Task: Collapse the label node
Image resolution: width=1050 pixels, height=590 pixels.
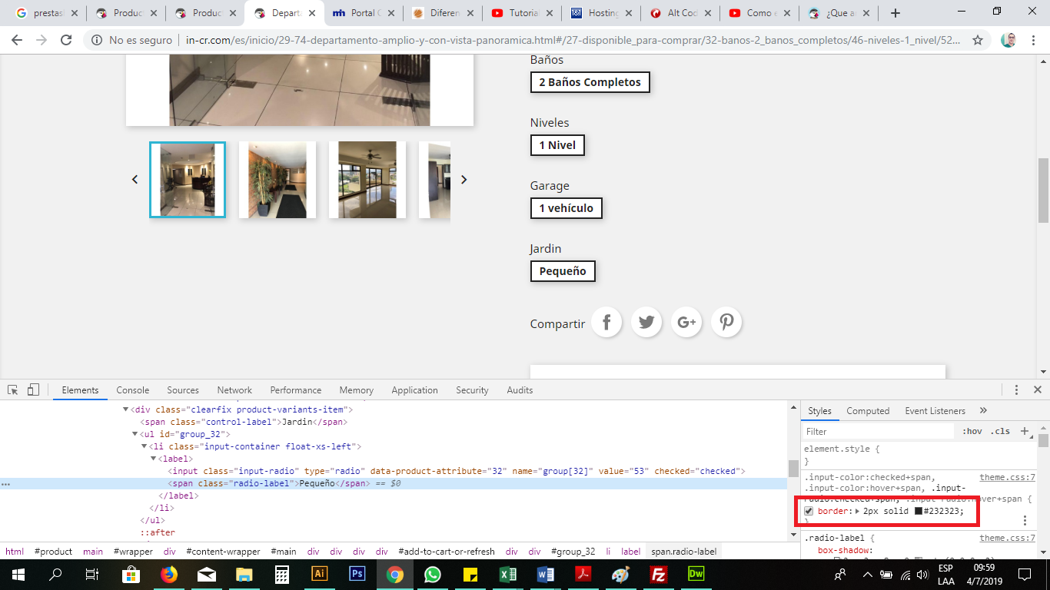Action: pos(153,459)
